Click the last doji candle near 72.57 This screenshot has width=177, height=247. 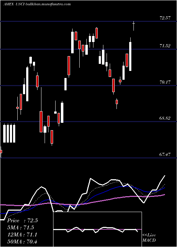pyautogui.click(x=134, y=26)
